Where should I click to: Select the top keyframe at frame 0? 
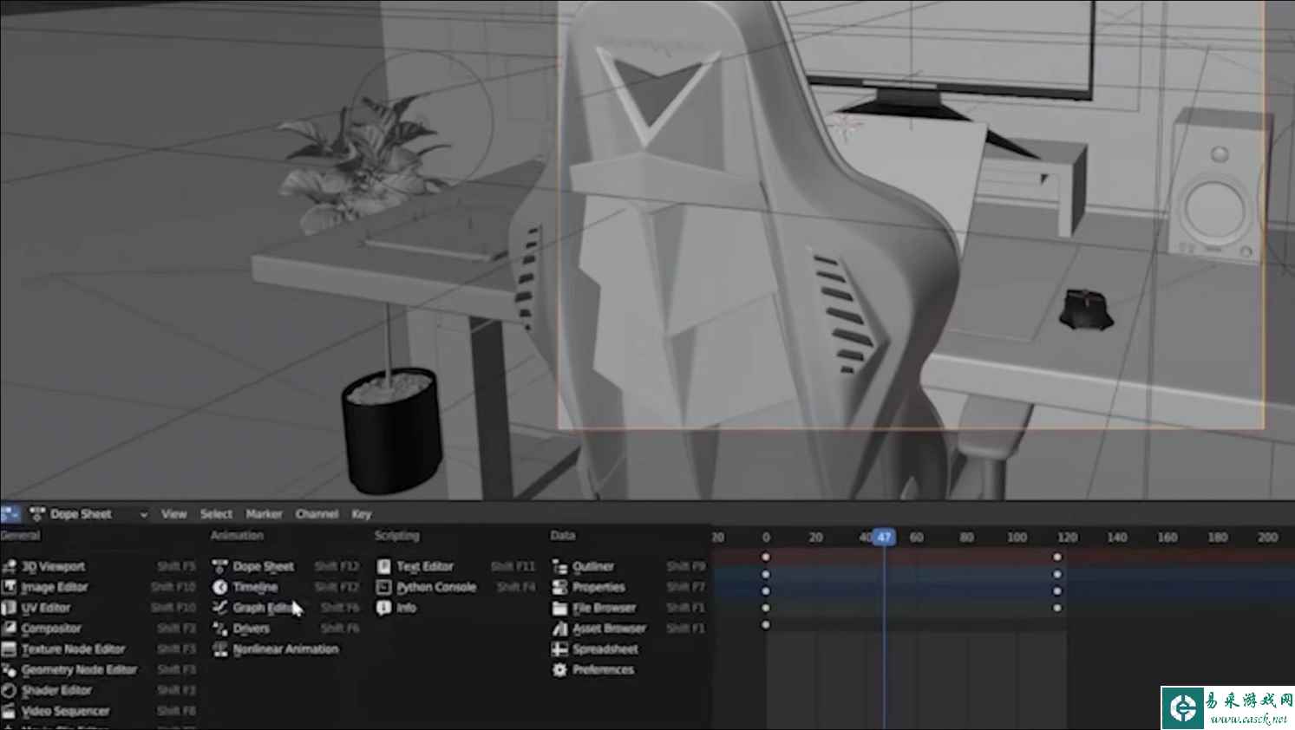[x=765, y=557]
